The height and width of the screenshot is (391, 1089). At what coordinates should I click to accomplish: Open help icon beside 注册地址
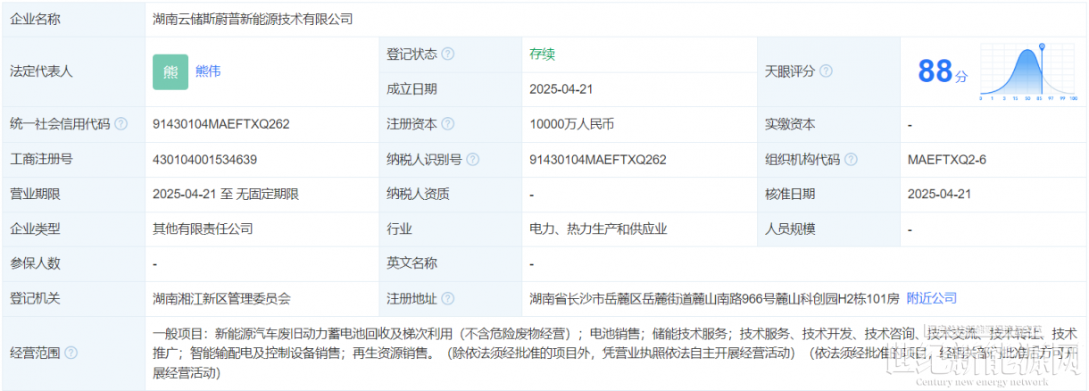tap(448, 298)
